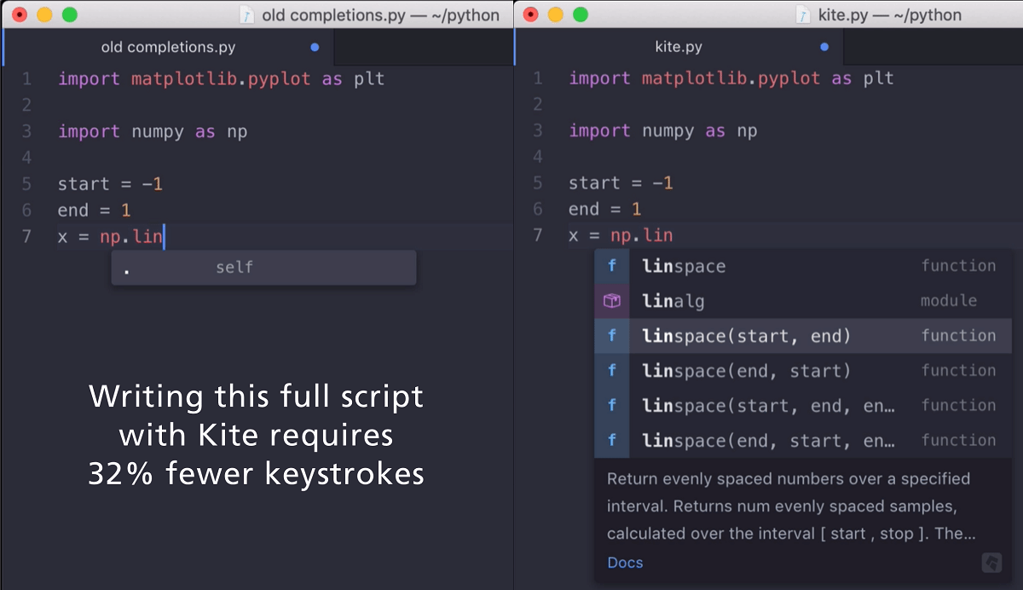The image size is (1023, 590).
Task: Select the linspace(end, start) completion
Action: [x=803, y=371]
